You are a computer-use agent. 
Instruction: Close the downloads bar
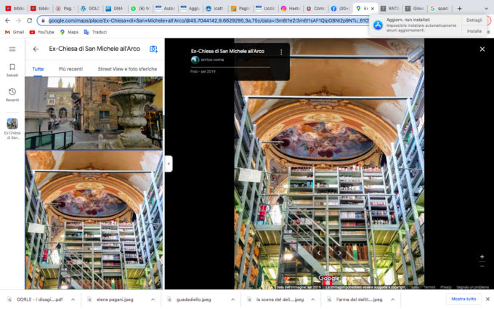pos(487,299)
